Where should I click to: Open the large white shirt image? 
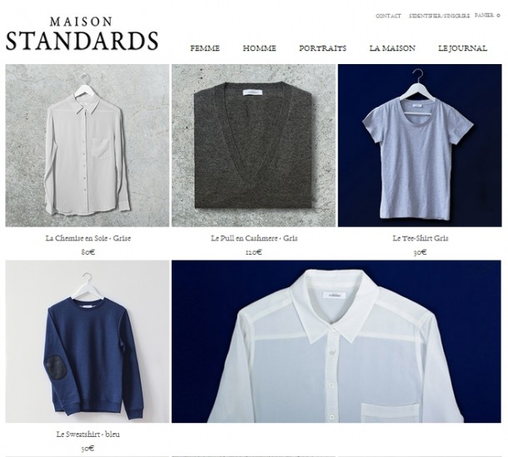coord(336,341)
